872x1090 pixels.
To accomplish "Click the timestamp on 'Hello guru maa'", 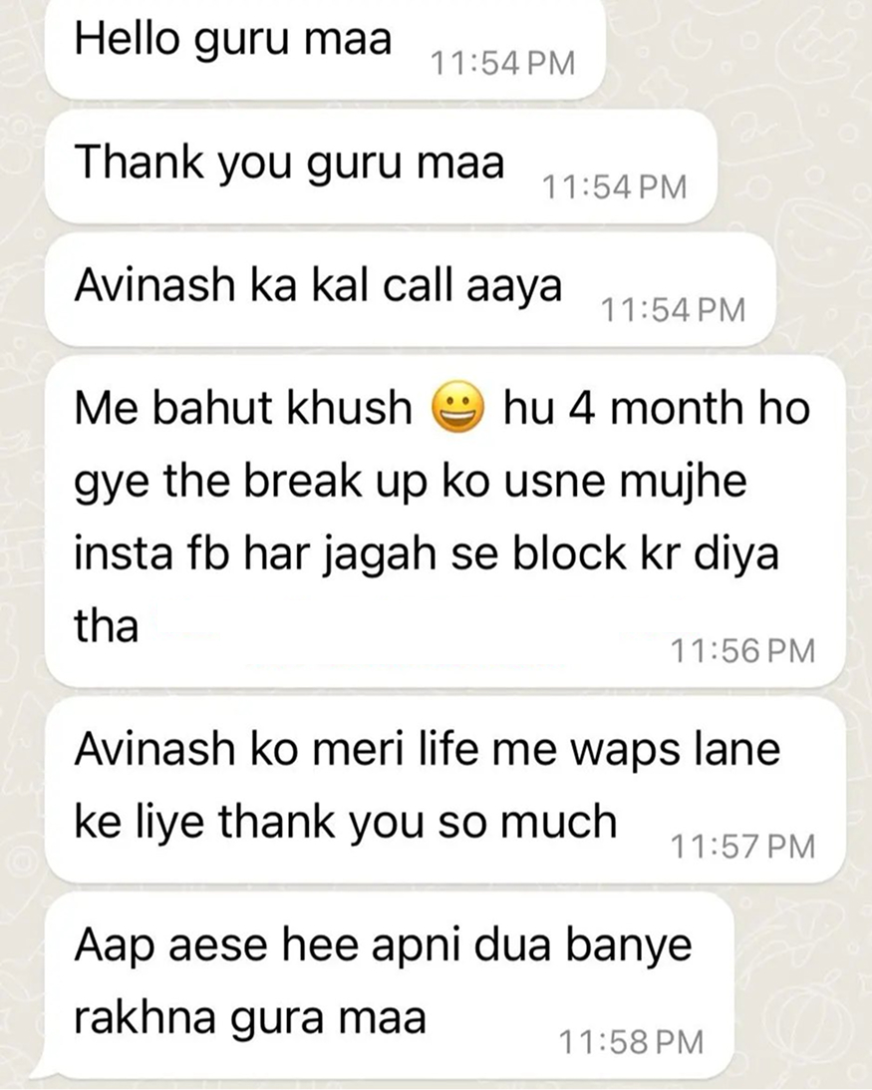I will [503, 63].
